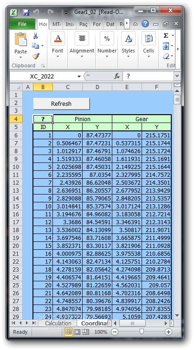Open the Formulas ribbon tab

click(x=97, y=24)
